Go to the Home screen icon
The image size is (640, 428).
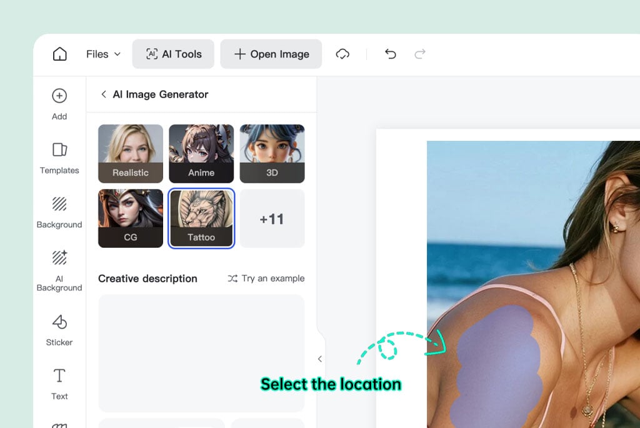(59, 54)
